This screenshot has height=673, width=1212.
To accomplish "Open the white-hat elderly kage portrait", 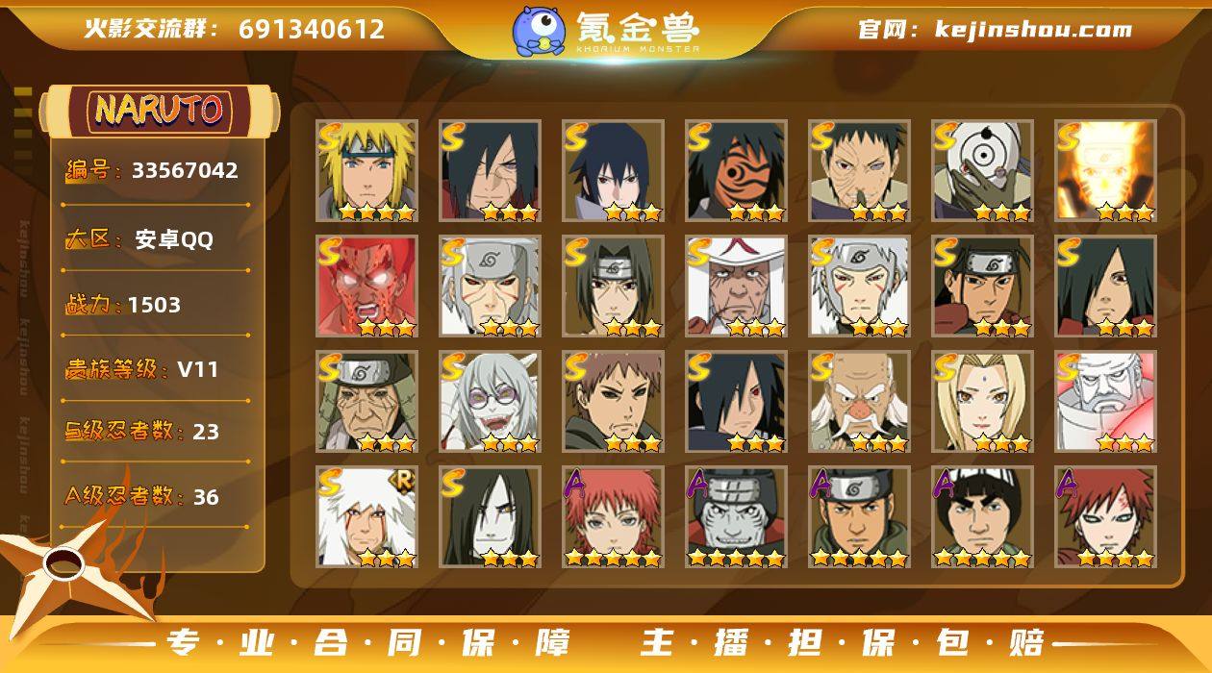I will [736, 286].
